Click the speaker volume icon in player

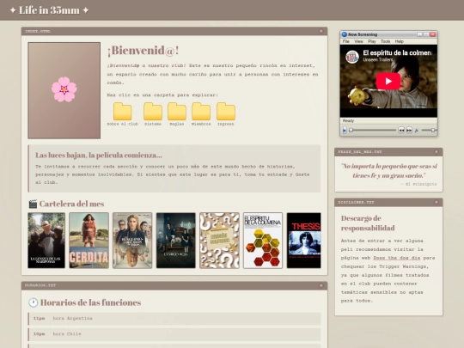click(x=417, y=131)
